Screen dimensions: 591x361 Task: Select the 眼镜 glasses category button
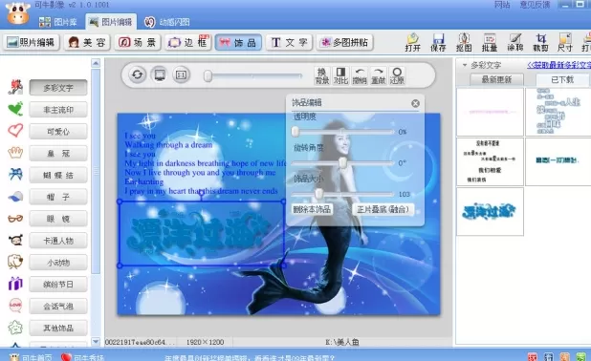tap(58, 219)
